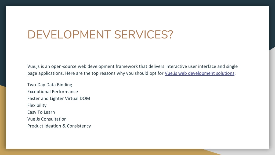Select 'Product Ideation & Consistency' text
275x155 pixels.
59,126
